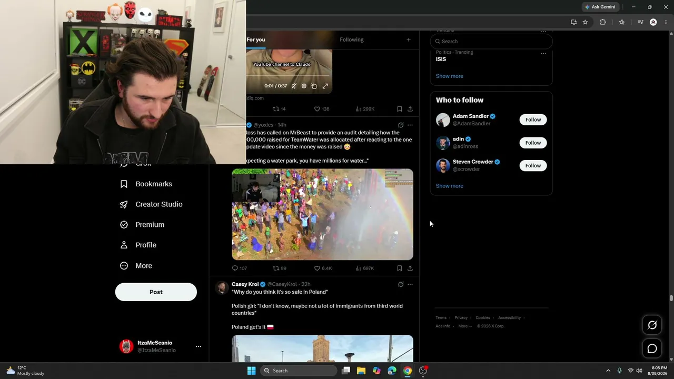This screenshot has width=674, height=379.
Task: Open Bookmarks in the sidebar
Action: [x=146, y=184]
